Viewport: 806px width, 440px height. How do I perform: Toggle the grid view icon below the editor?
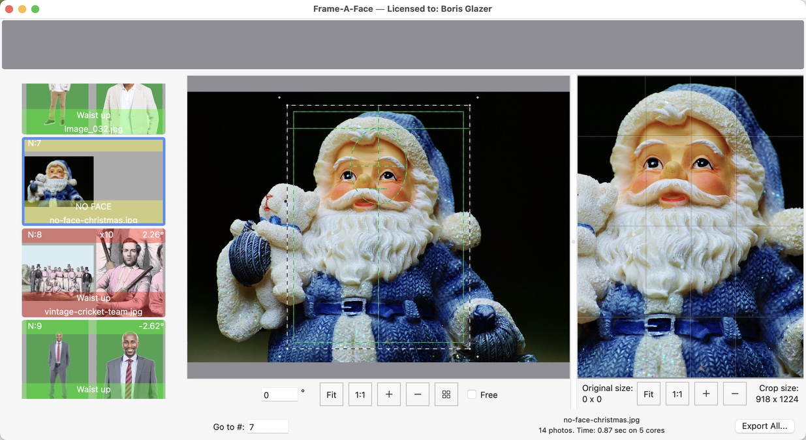[446, 394]
